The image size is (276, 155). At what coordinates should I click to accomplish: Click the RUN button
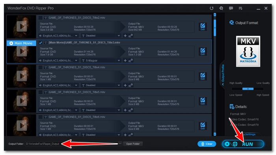(243, 144)
